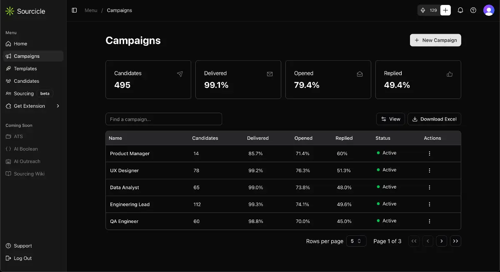This screenshot has height=272, width=500.
Task: Open the user profile avatar
Action: (x=488, y=10)
